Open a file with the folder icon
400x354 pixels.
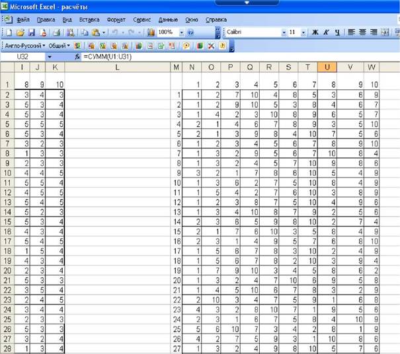click(20, 32)
